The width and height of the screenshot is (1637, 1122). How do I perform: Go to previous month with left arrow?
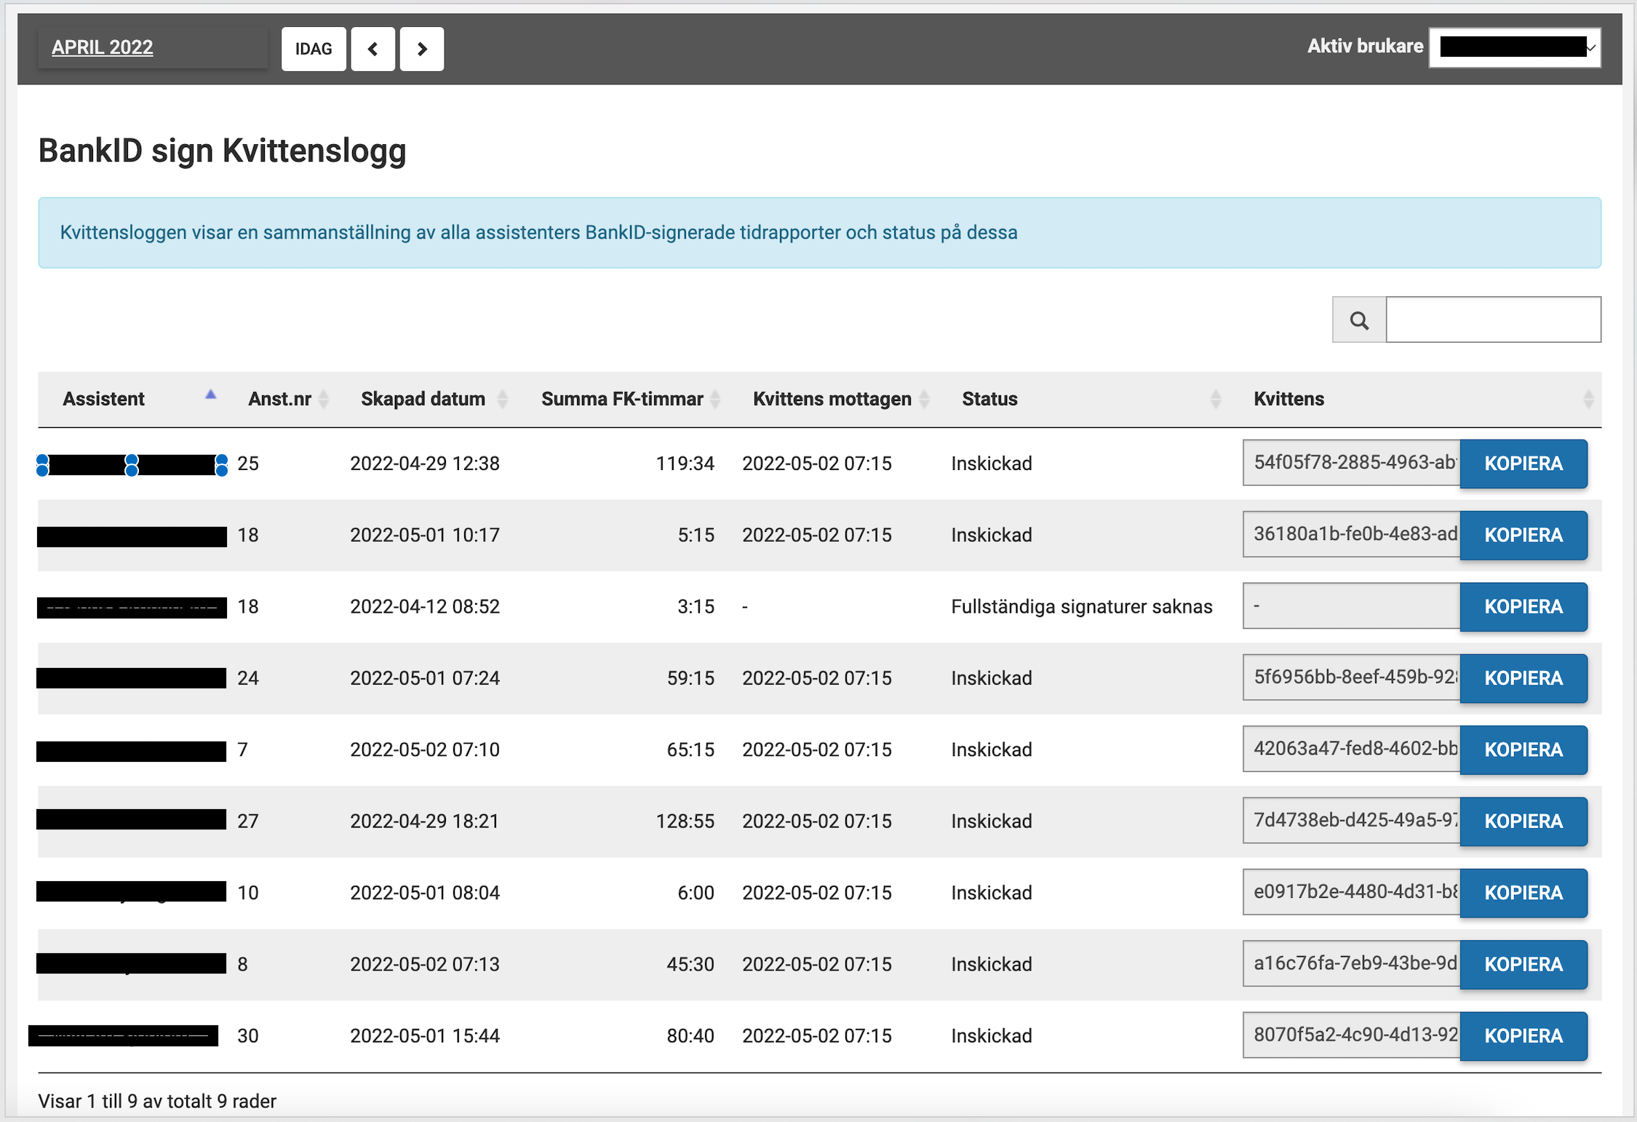coord(373,49)
